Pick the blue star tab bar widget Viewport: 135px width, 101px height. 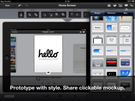(98, 18)
